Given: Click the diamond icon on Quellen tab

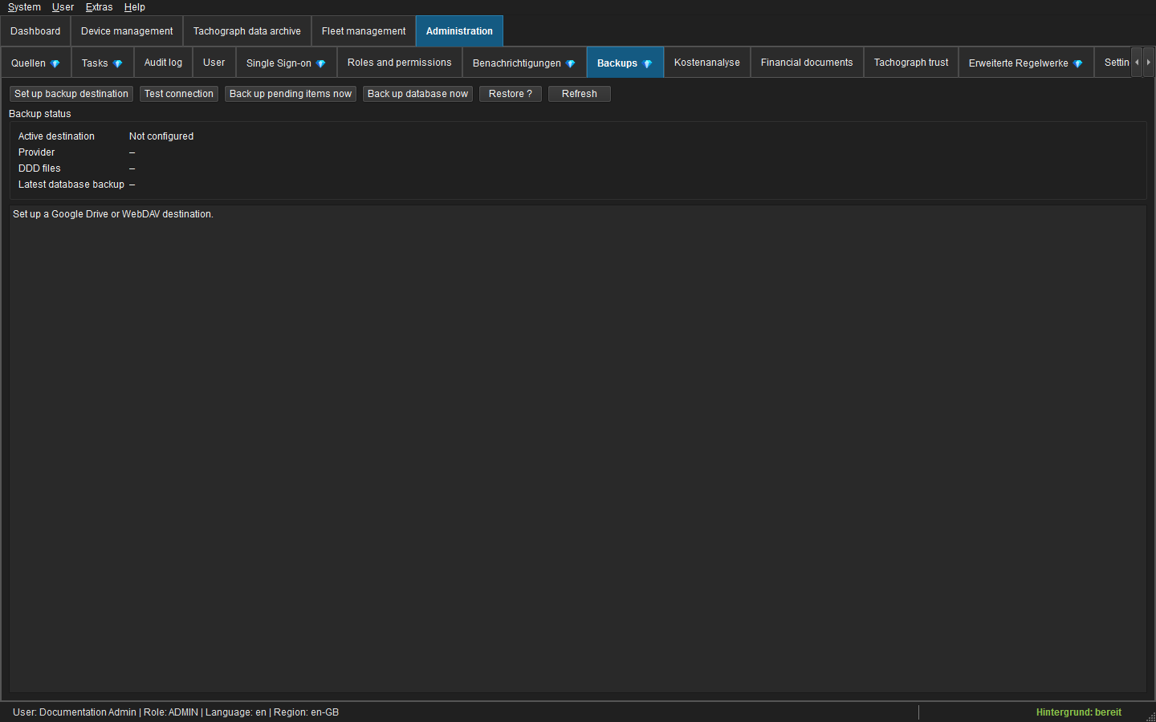Looking at the screenshot, I should coord(55,63).
